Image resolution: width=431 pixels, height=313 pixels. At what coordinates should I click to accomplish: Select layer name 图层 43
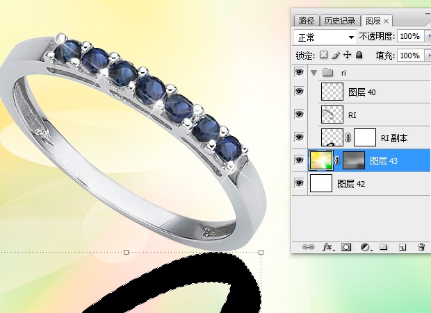[x=384, y=161]
